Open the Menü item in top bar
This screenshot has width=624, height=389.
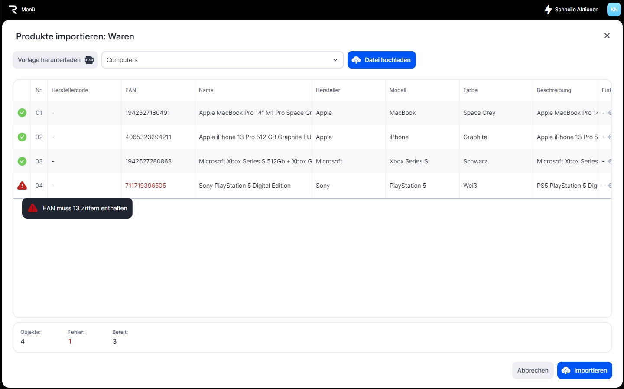pos(28,9)
